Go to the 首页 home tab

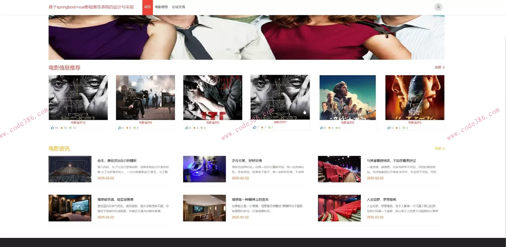pos(148,7)
